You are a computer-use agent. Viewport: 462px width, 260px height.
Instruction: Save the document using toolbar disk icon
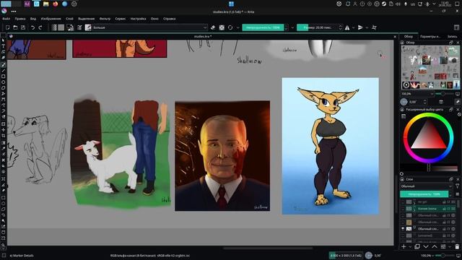pos(23,27)
